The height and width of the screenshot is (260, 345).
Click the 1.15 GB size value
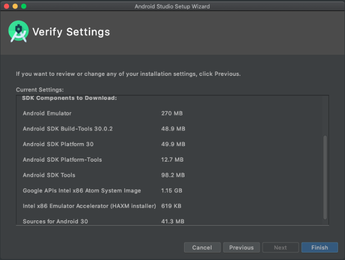171,191
